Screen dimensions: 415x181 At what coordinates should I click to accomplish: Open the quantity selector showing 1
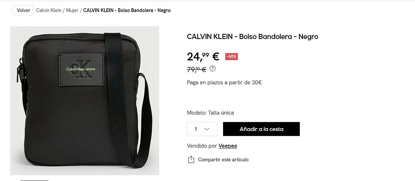(202, 129)
